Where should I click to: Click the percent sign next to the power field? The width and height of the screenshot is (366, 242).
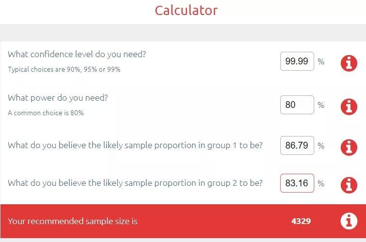321,105
